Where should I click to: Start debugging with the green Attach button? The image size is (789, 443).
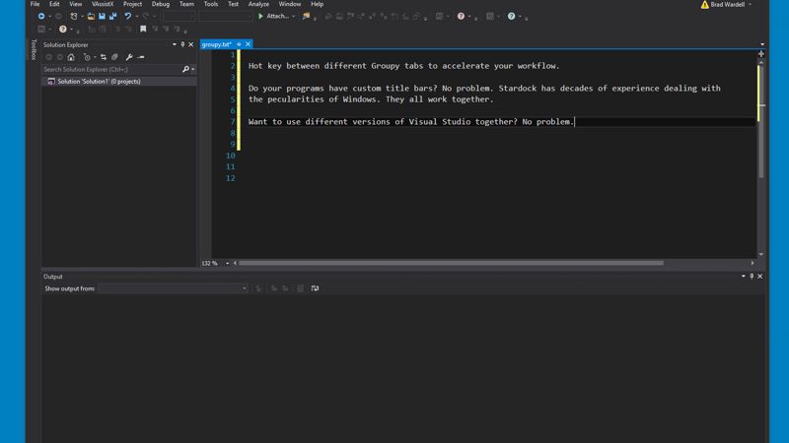pyautogui.click(x=274, y=16)
